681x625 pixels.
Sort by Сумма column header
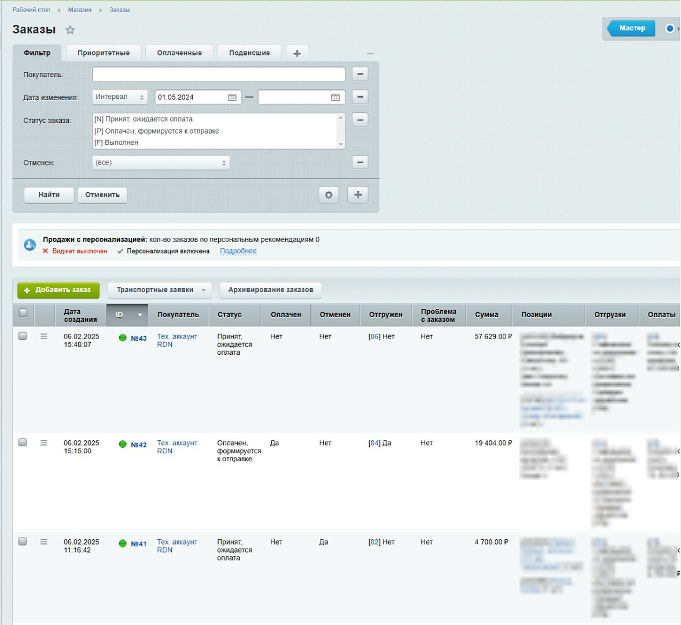point(489,315)
